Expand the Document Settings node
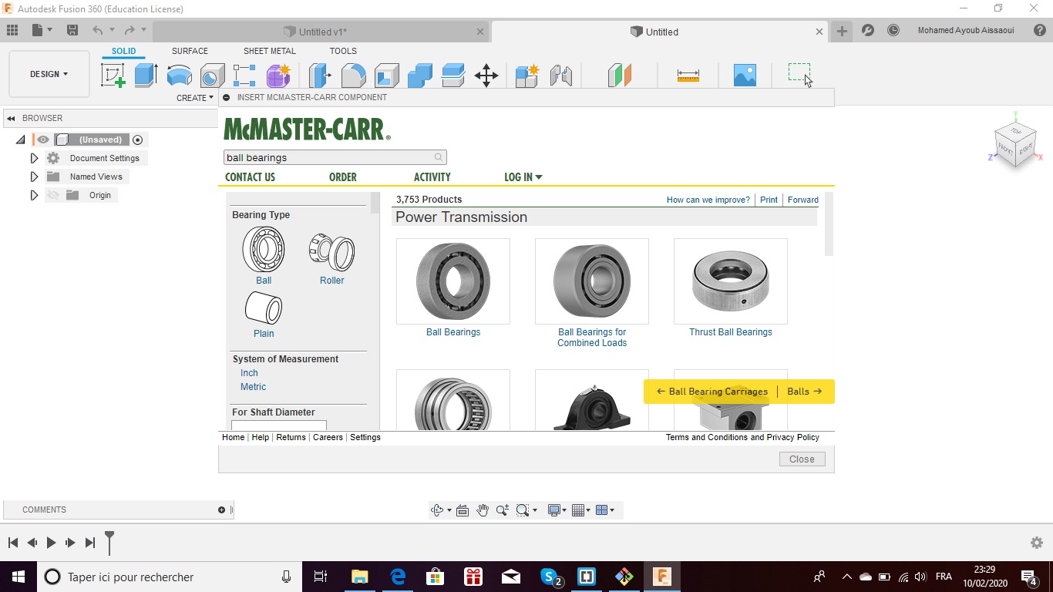The height and width of the screenshot is (592, 1053). (34, 158)
